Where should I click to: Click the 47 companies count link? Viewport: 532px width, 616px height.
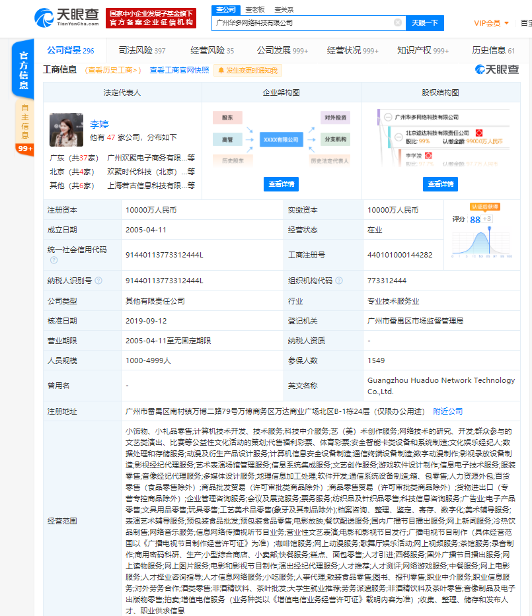point(111,137)
